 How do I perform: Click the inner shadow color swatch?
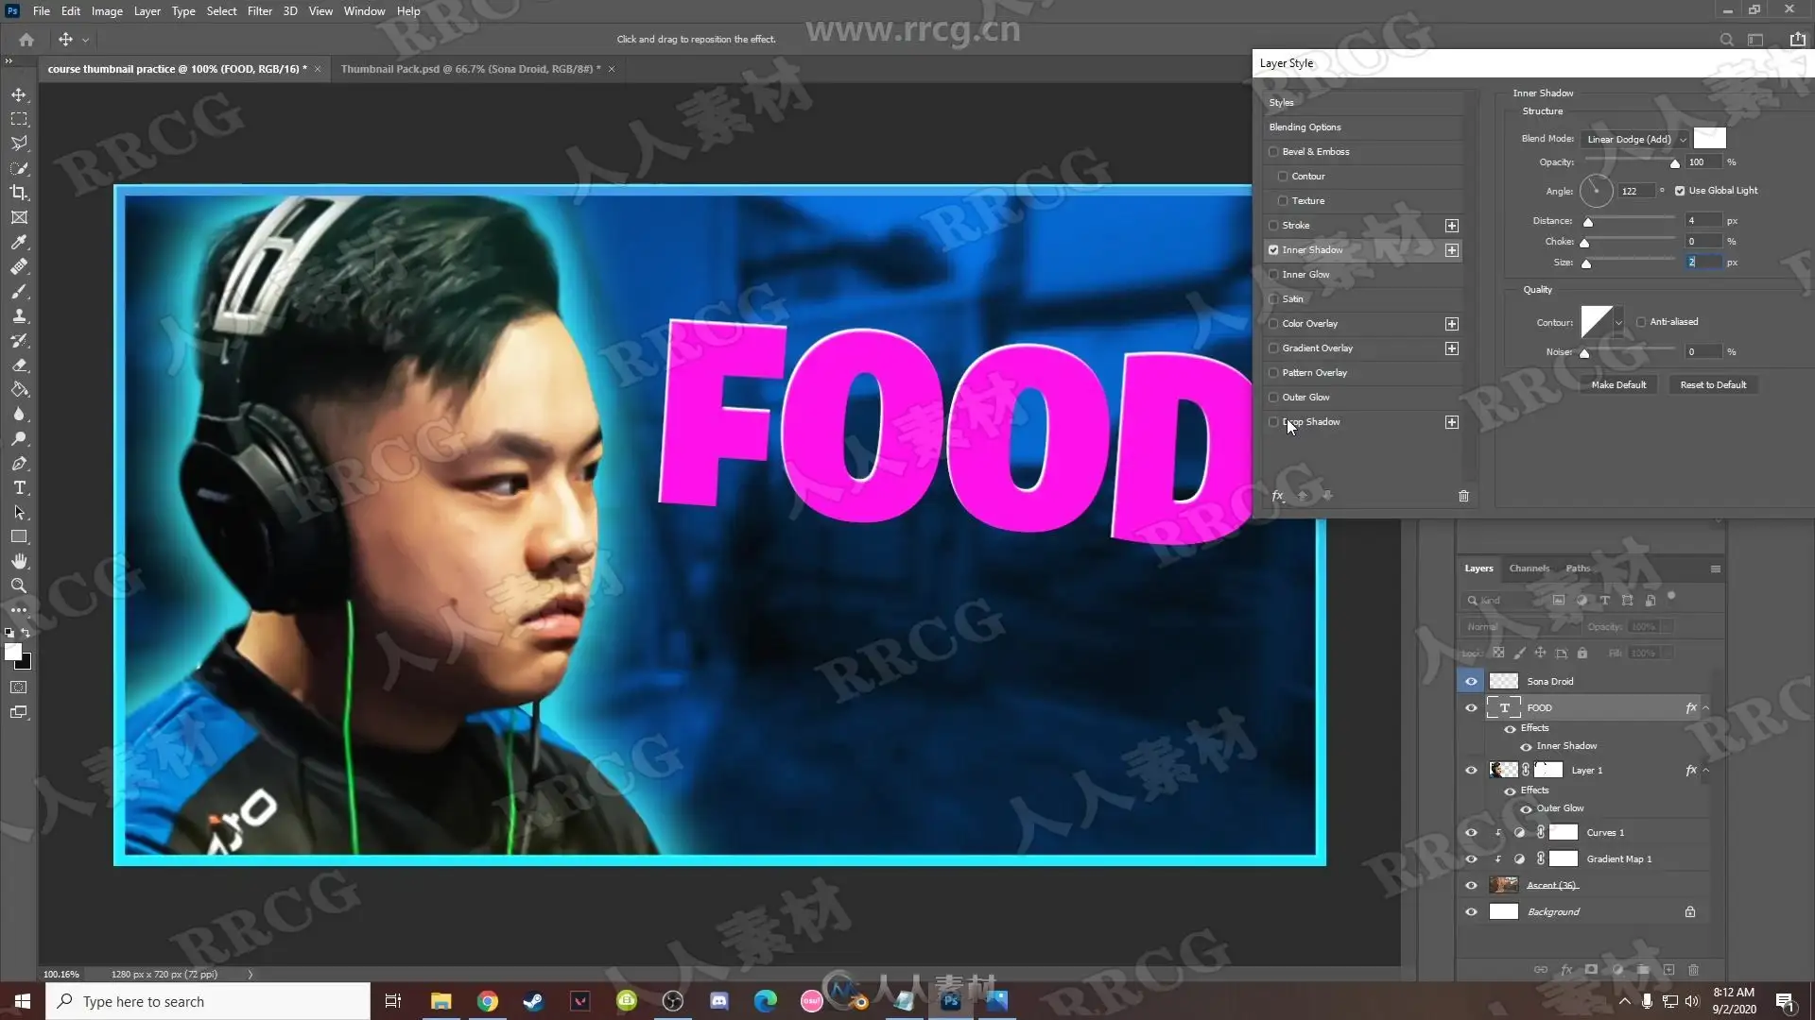pos(1709,139)
